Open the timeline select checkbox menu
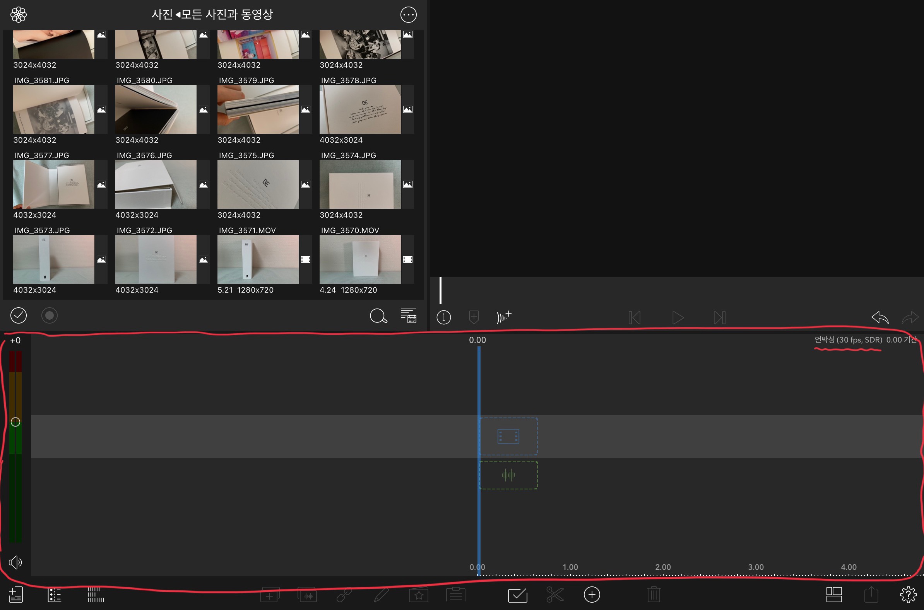Screen dimensions: 924x610 pyautogui.click(x=517, y=595)
